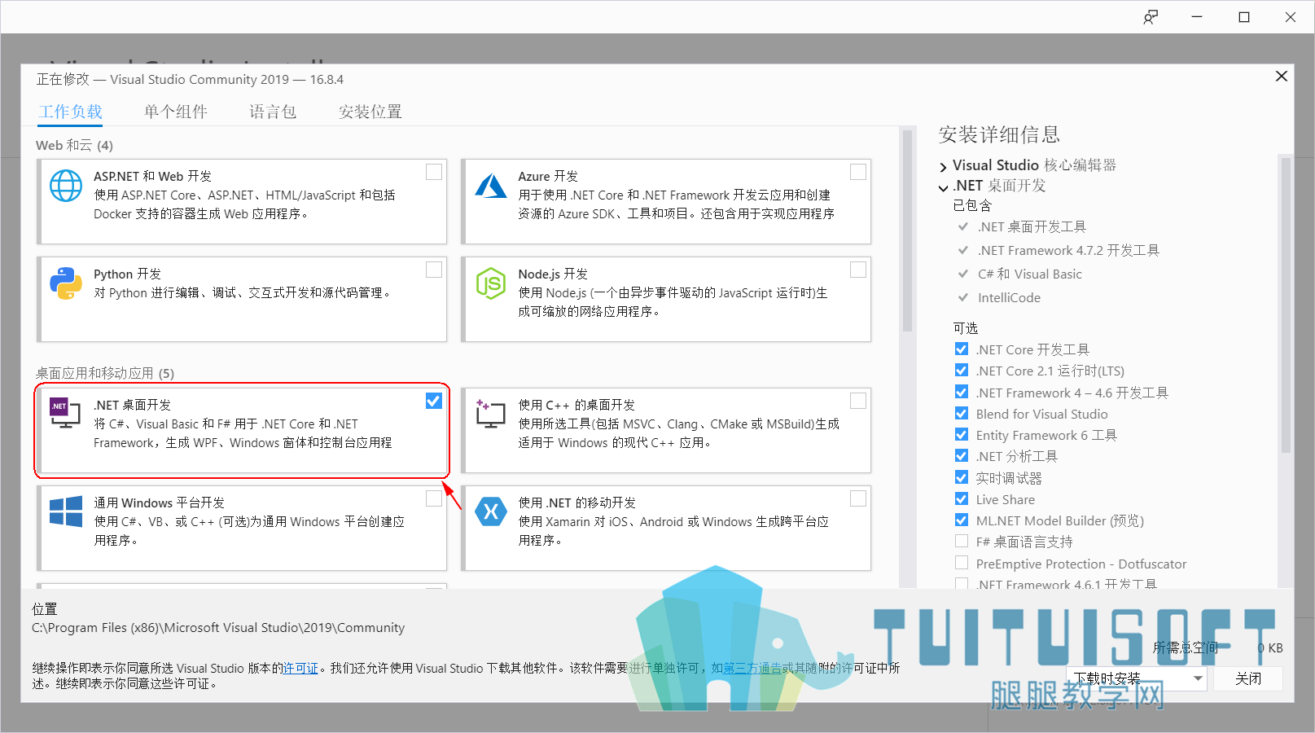
Task: Uncheck .NET Core 开发工具 optional component
Action: (x=962, y=349)
